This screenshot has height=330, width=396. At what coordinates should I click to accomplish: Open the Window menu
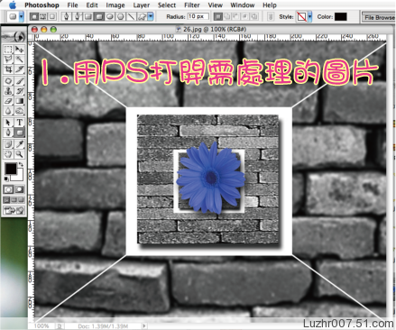pos(243,5)
